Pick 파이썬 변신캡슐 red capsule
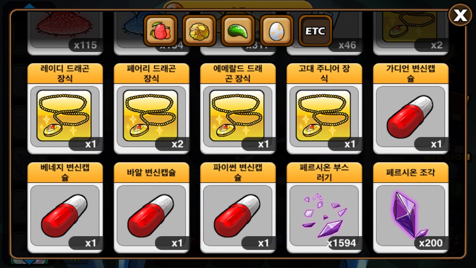The image size is (476, 268). (238, 208)
